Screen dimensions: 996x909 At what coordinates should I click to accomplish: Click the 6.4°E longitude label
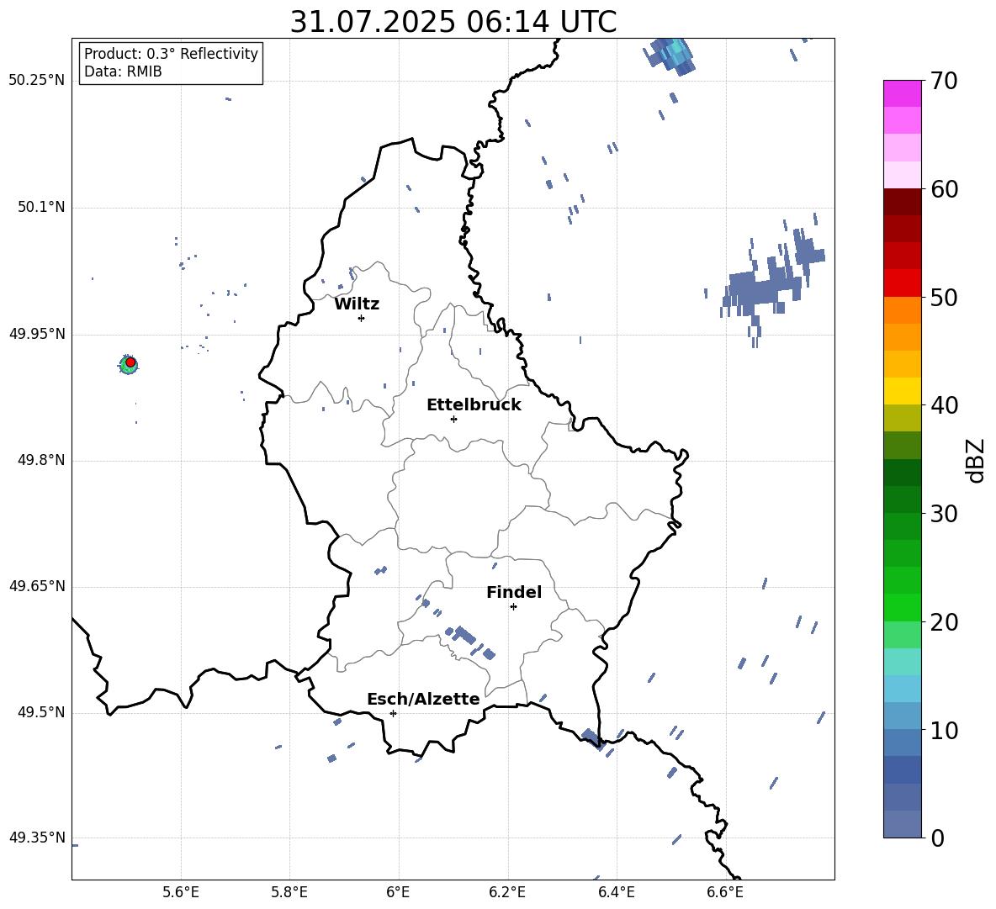click(x=616, y=892)
